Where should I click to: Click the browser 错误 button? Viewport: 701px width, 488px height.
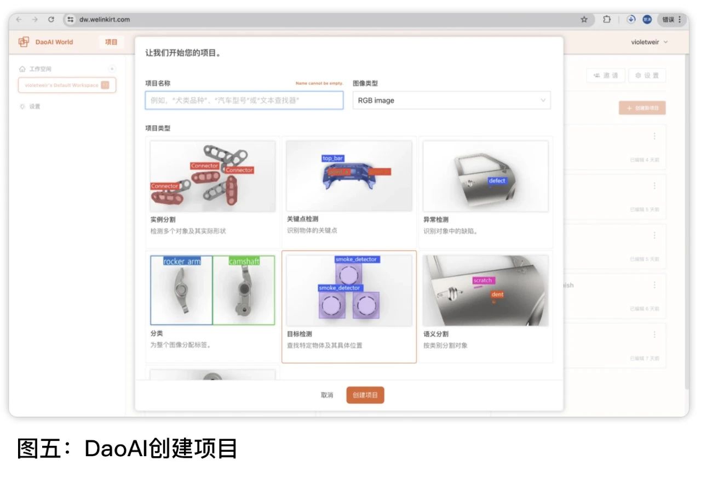tap(671, 19)
